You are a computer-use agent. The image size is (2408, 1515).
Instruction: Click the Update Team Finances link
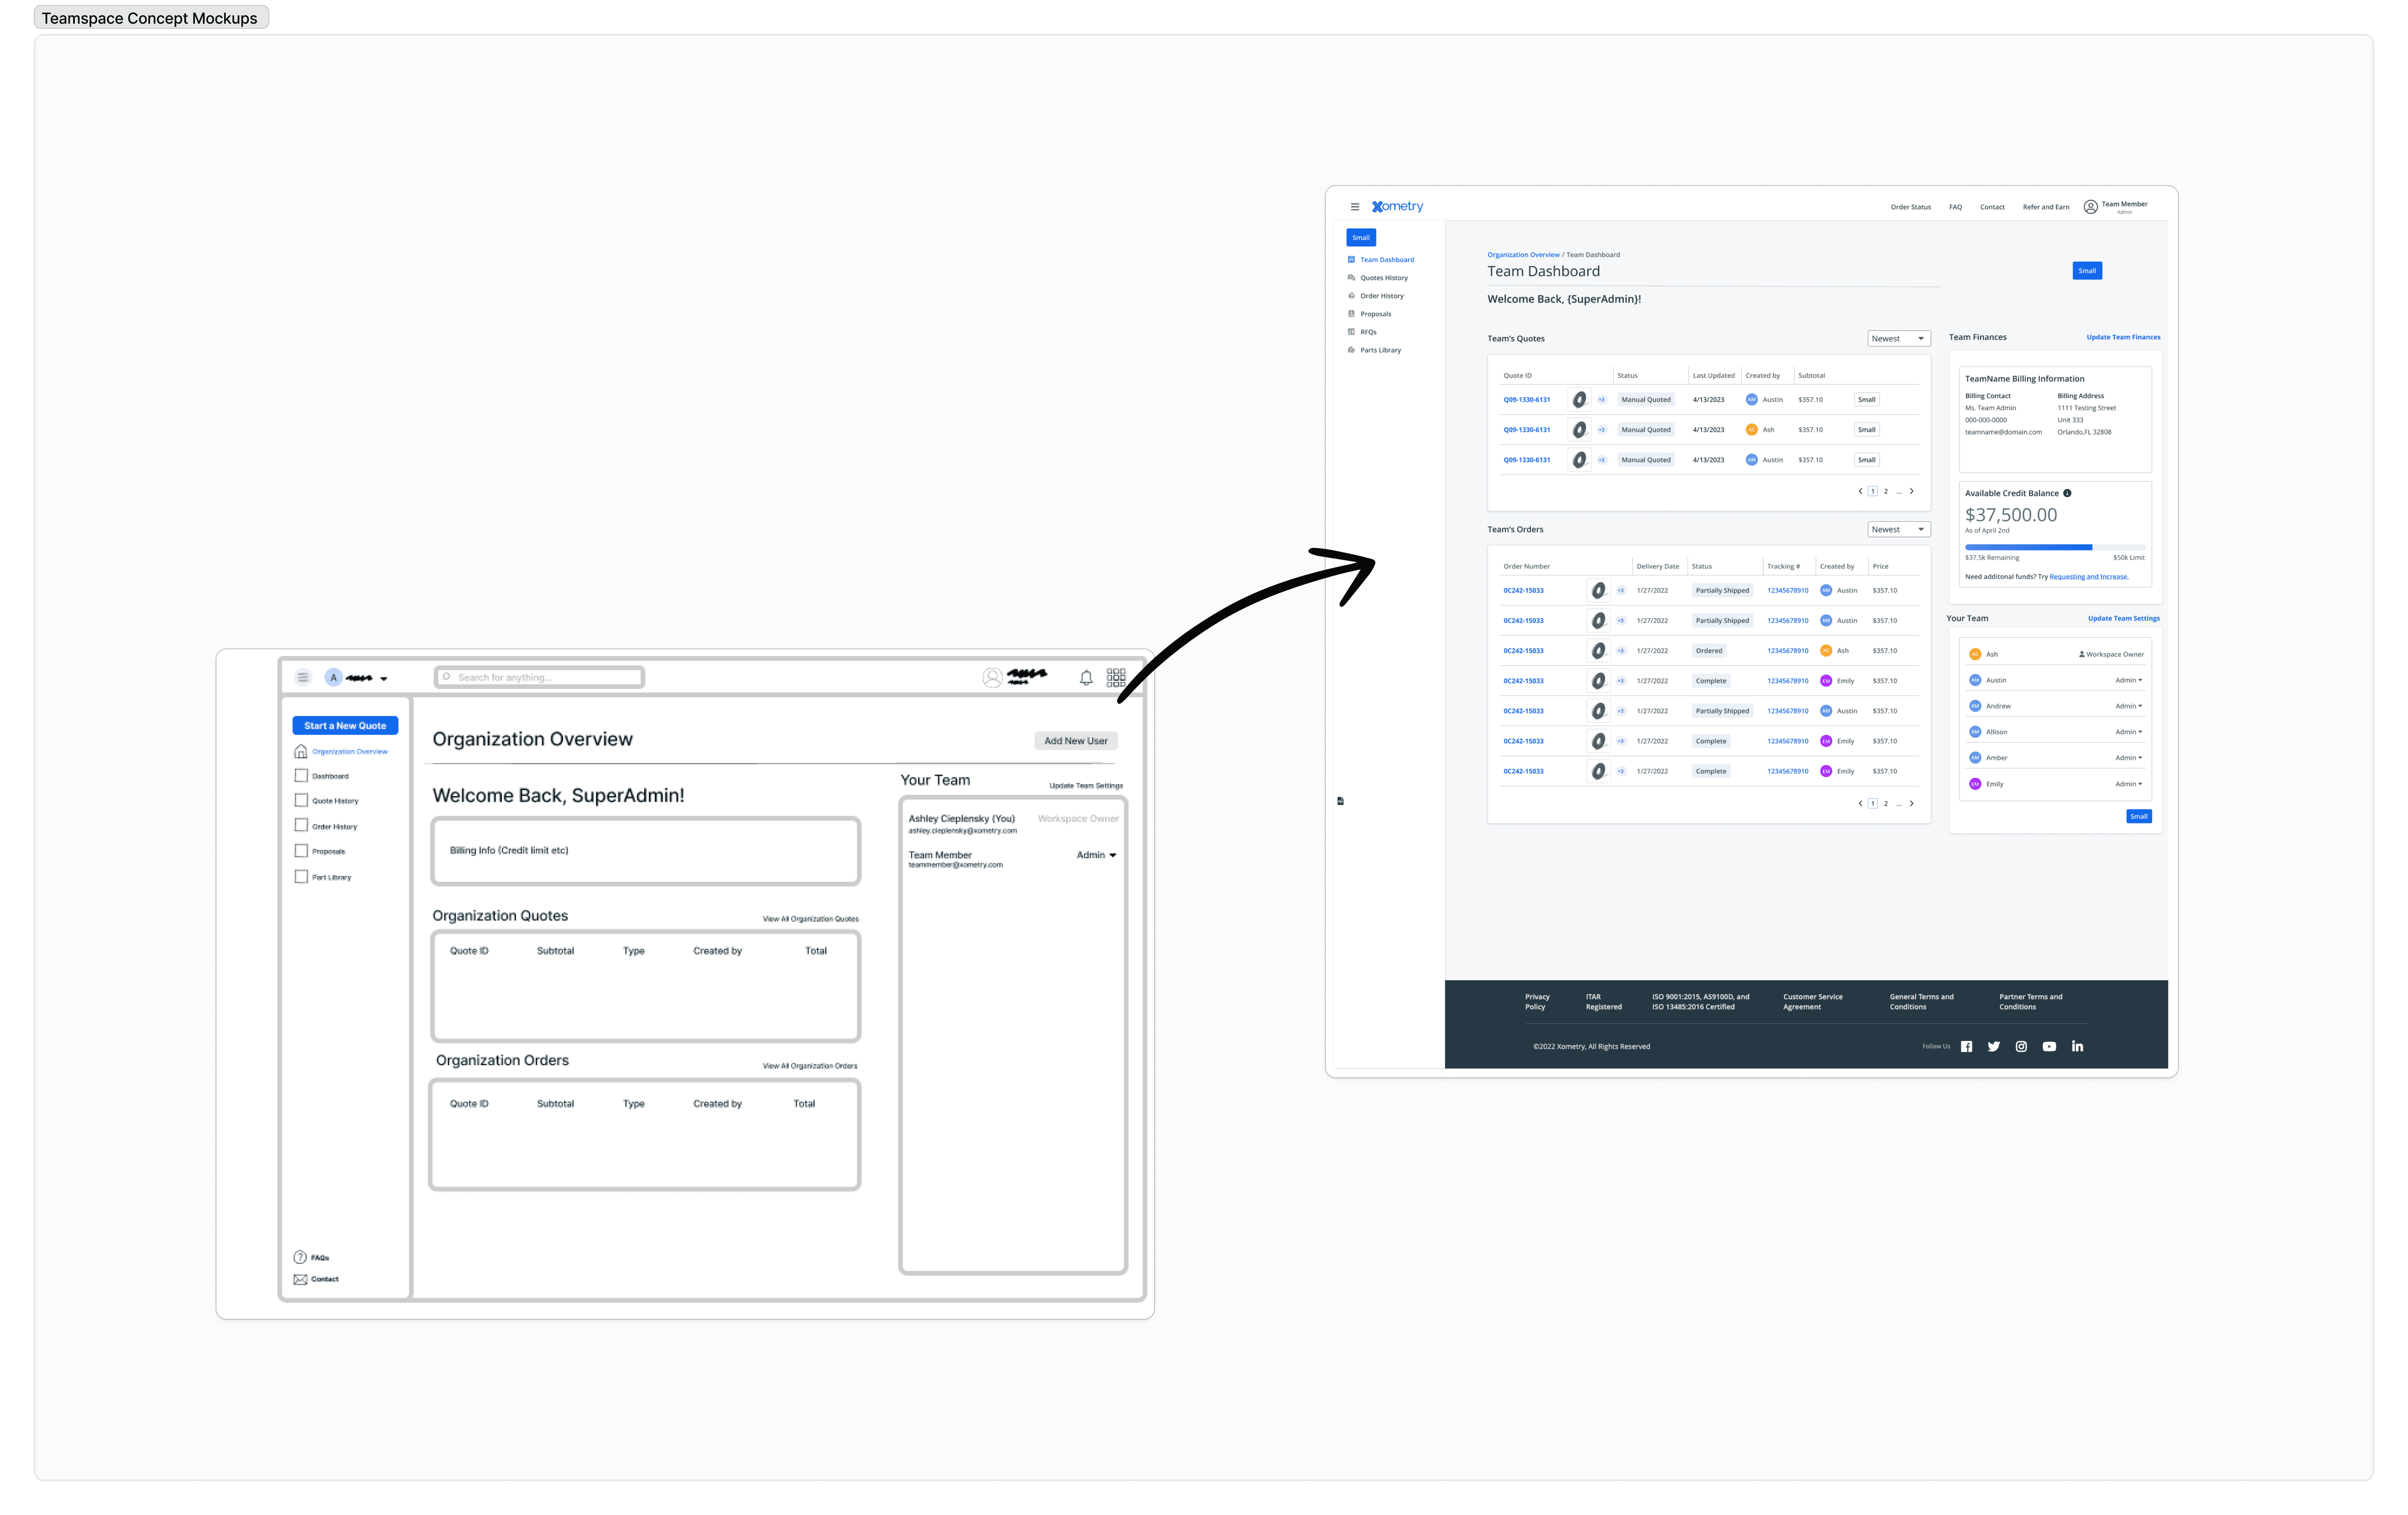point(2123,337)
